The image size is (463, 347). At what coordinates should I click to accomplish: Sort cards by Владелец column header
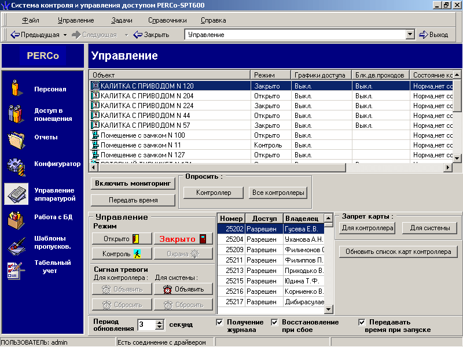pos(303,219)
